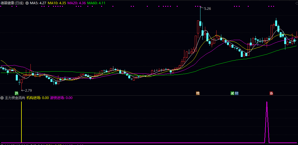This screenshot has width=298, height=145.
Task: Click the green 减 event marker
Action: (x=232, y=93)
